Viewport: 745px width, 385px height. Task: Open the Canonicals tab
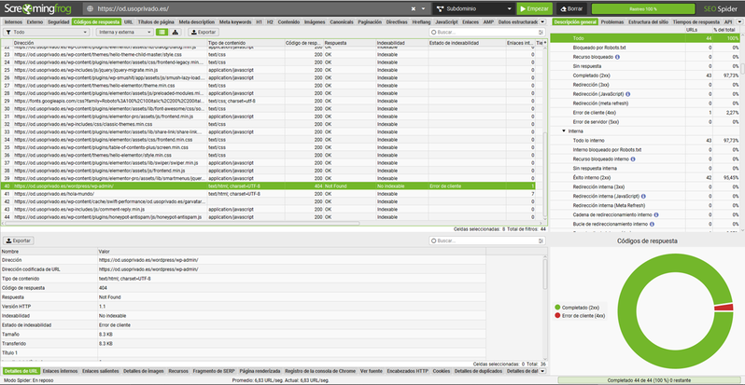click(x=341, y=21)
